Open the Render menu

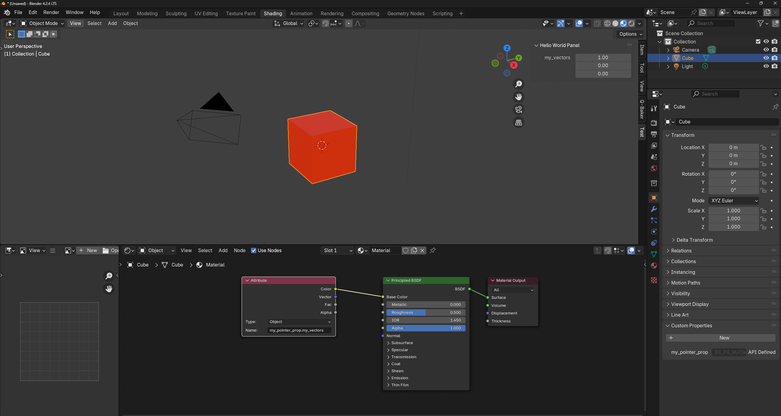click(x=51, y=13)
